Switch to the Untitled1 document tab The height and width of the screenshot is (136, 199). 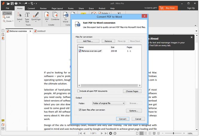coord(40,31)
